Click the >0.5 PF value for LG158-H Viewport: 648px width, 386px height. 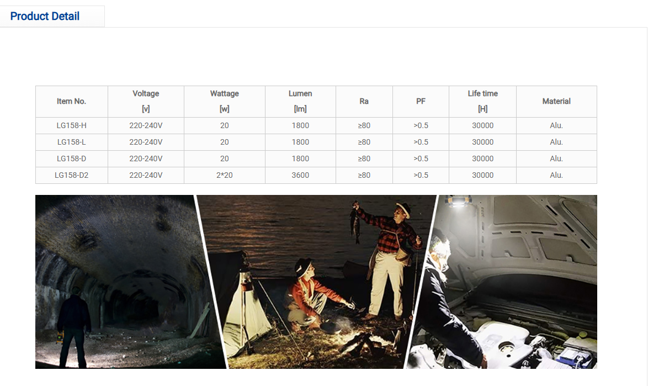tap(421, 126)
